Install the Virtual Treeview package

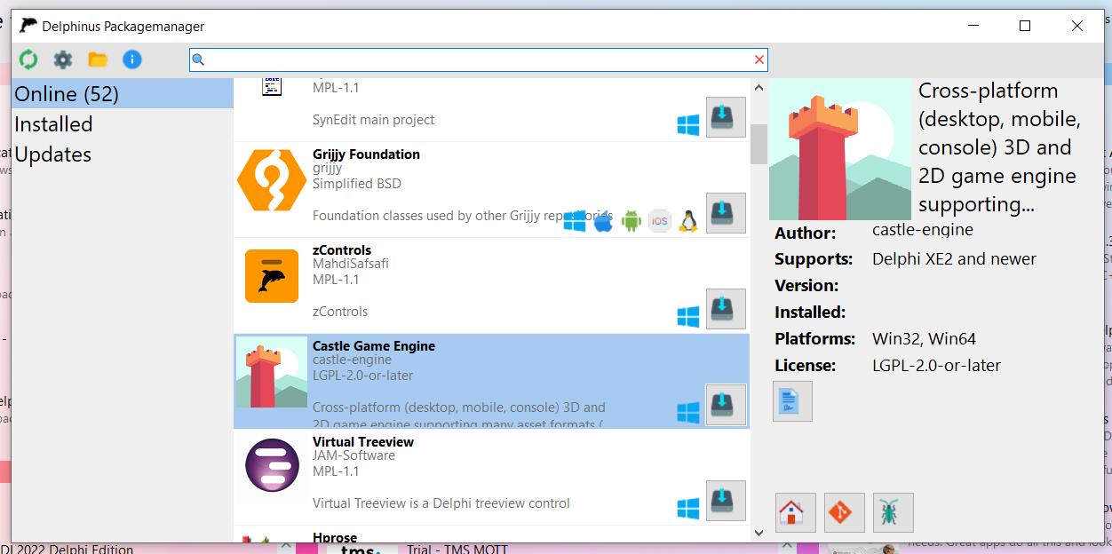tap(725, 501)
